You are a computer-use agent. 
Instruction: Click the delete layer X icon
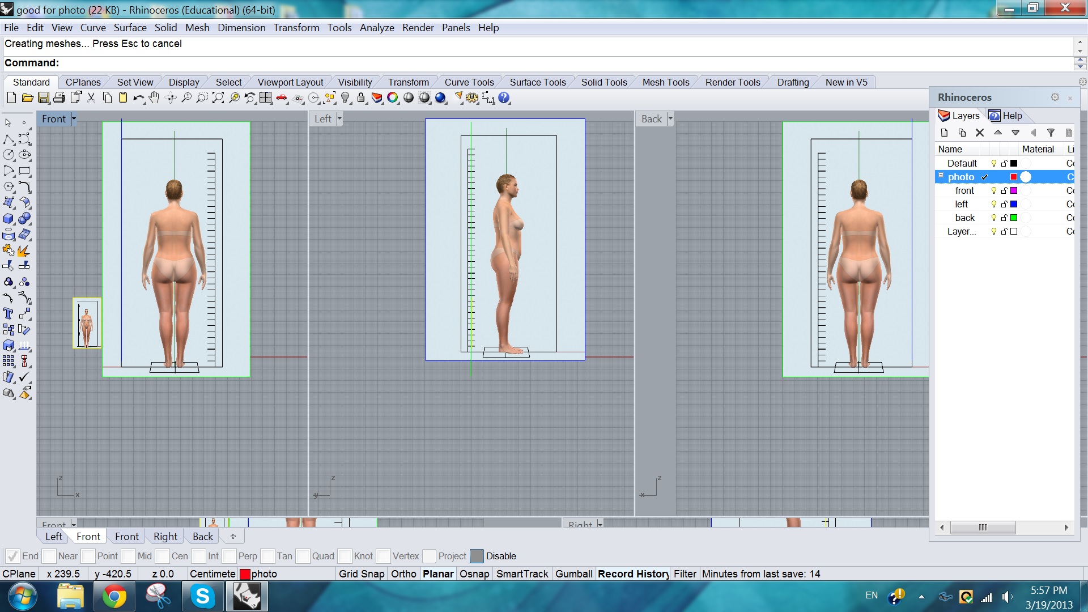[980, 133]
